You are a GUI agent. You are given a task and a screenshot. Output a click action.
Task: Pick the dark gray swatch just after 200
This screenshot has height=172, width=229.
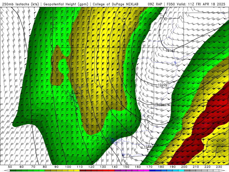[187, 171]
